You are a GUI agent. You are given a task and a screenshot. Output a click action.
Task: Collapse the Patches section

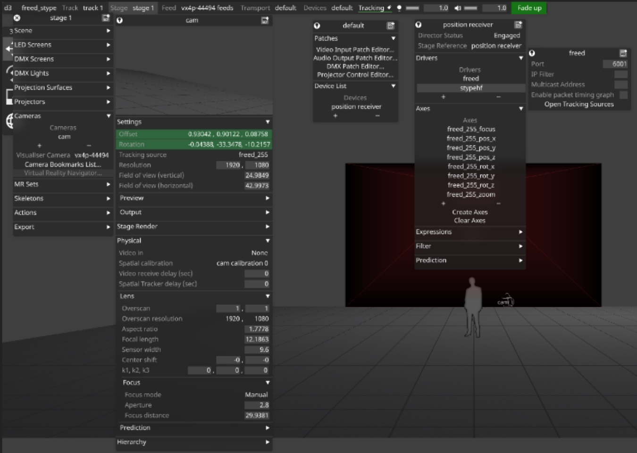click(355, 39)
